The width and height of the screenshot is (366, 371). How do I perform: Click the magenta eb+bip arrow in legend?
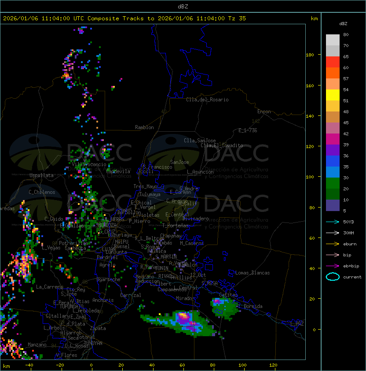click(333, 266)
